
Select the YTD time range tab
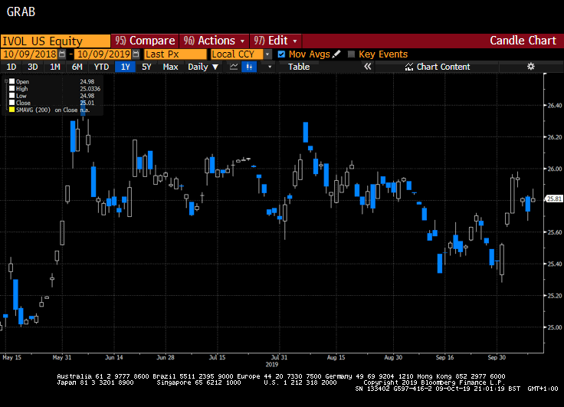tap(101, 67)
